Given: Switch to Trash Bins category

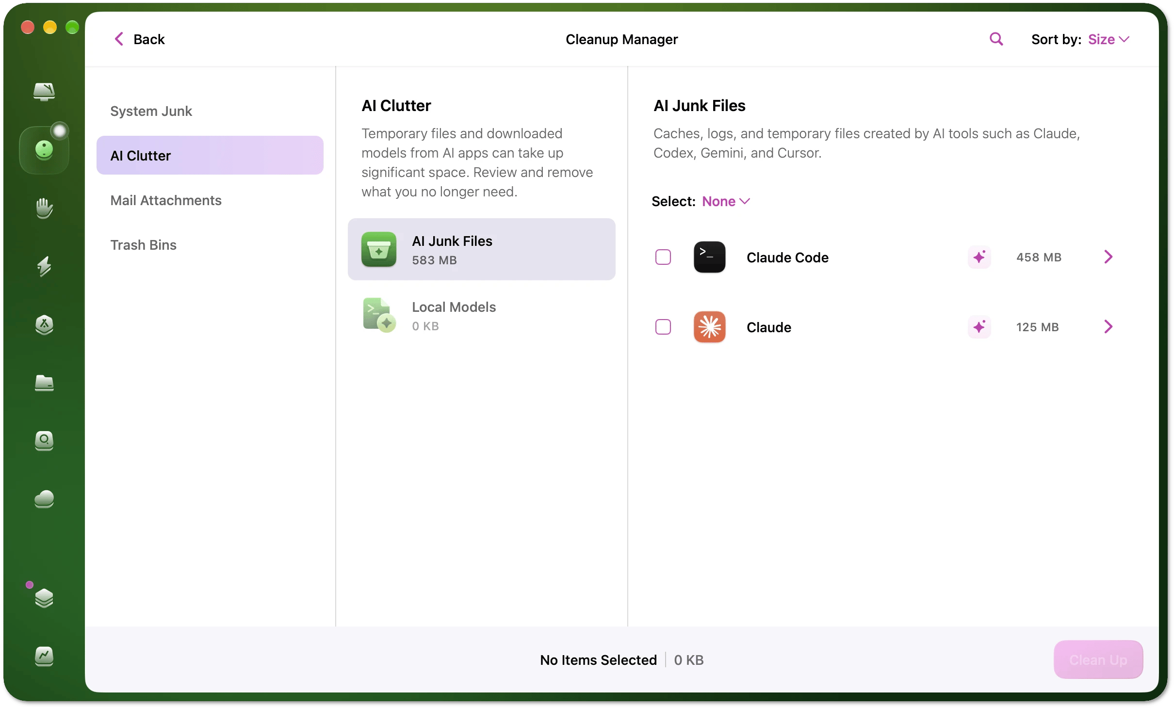Looking at the screenshot, I should pos(210,245).
